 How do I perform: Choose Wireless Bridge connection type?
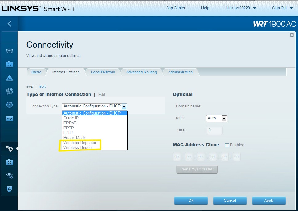pyautogui.click(x=95, y=147)
